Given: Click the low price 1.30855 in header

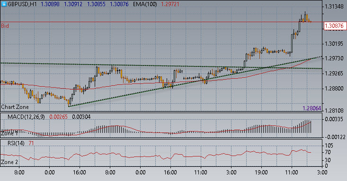Looking at the screenshot, I should click(x=96, y=4).
